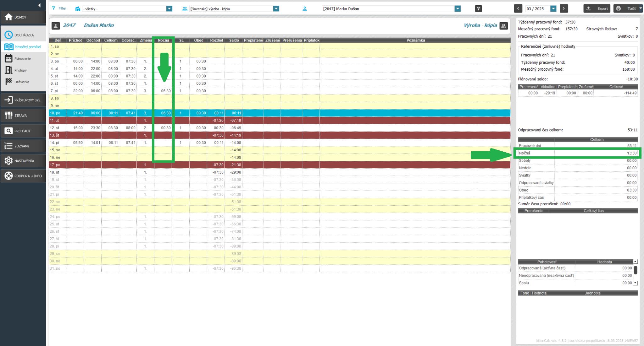Click the person icon next to 2047

[56, 26]
